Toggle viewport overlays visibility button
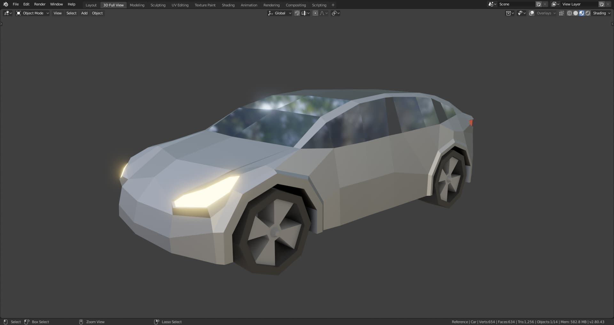The image size is (614, 325). tap(531, 13)
